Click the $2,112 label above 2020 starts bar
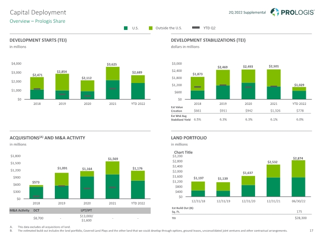Image resolution: width=321 pixels, height=241 pixels. [x=86, y=78]
